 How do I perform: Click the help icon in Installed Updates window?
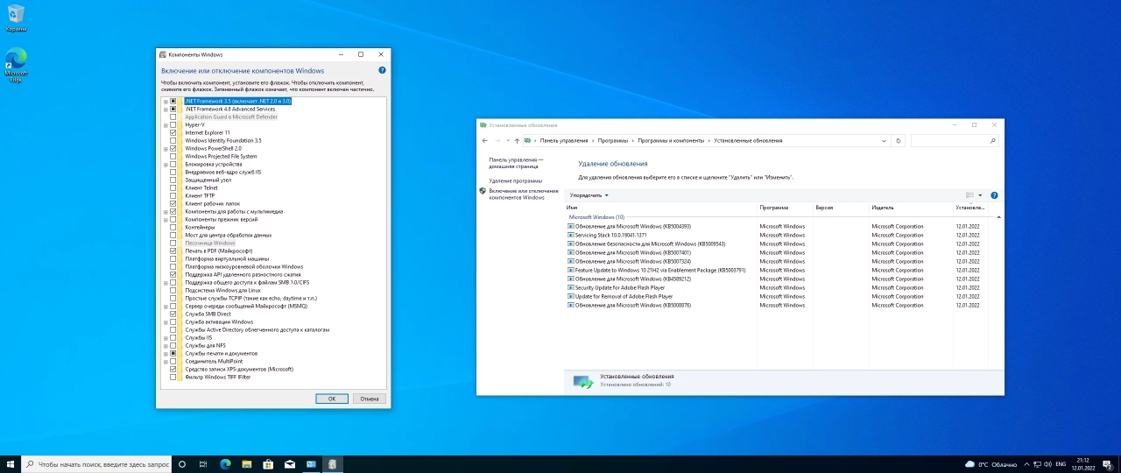point(994,195)
